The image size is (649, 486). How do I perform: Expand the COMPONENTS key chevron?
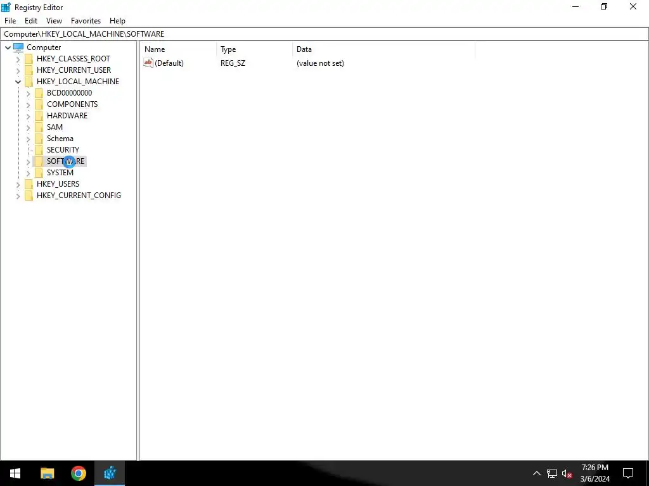[x=28, y=104]
